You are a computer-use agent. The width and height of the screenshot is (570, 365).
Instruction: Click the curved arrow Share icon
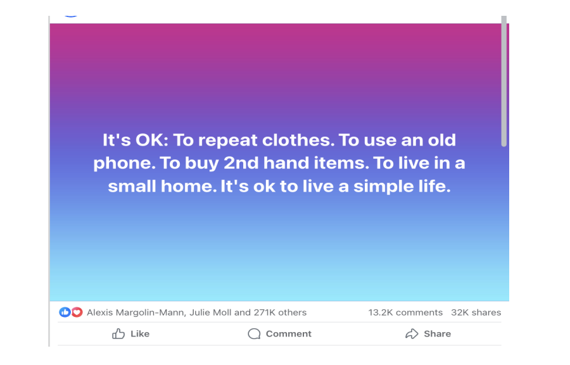(412, 334)
